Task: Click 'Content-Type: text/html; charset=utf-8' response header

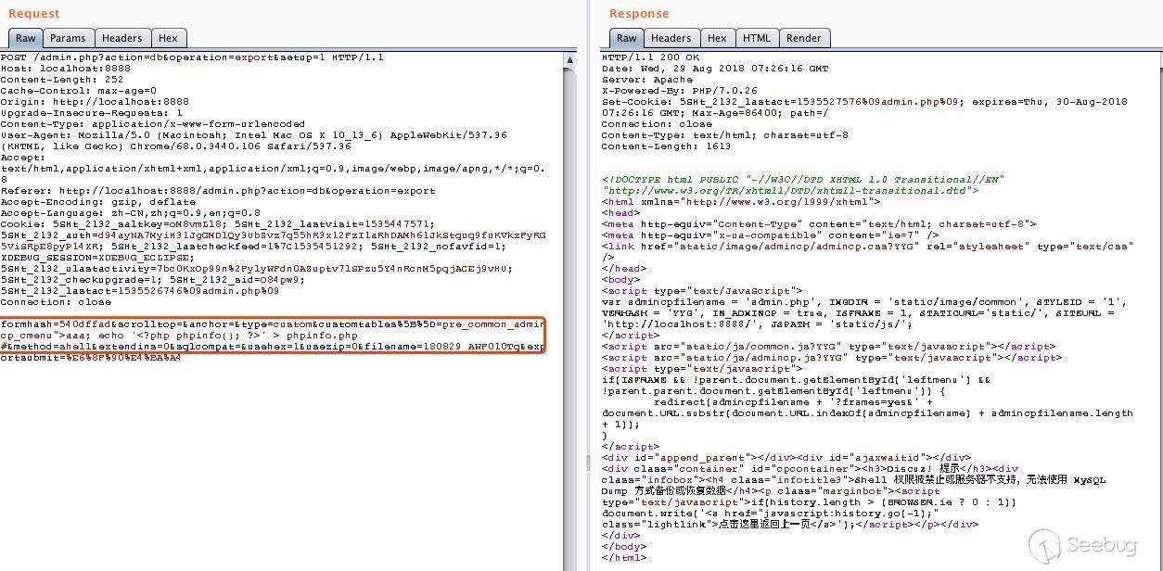Action: tap(724, 135)
